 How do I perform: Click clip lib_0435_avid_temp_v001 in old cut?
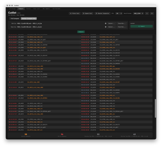[35, 69]
